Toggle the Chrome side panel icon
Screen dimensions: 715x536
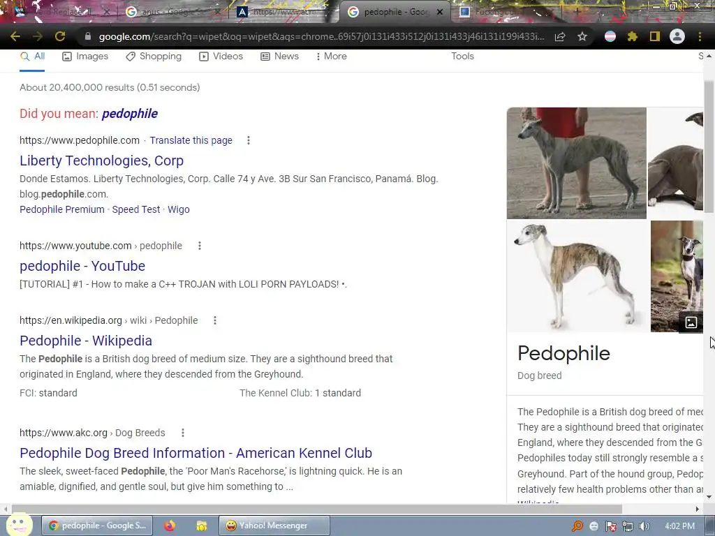coord(655,36)
